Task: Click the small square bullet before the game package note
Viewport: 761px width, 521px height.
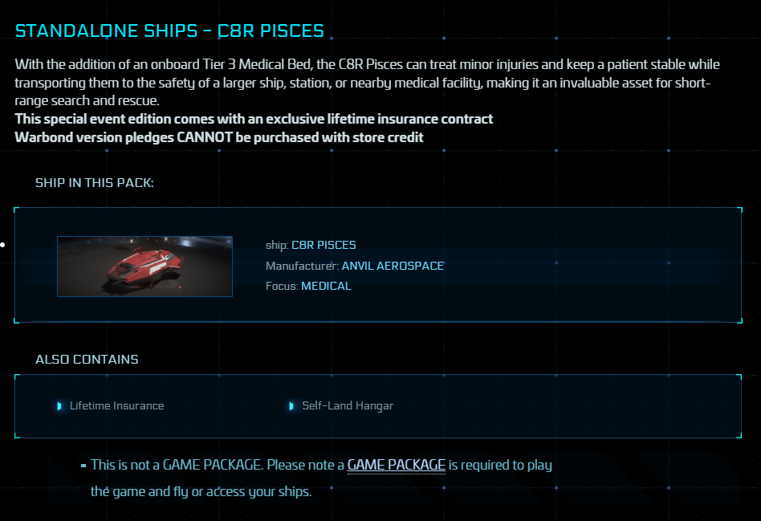Action: (83, 465)
